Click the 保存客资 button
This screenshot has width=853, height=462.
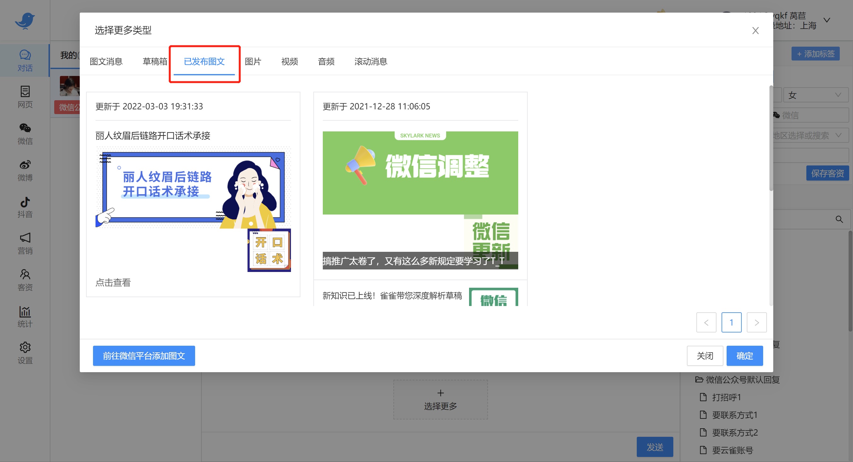827,173
